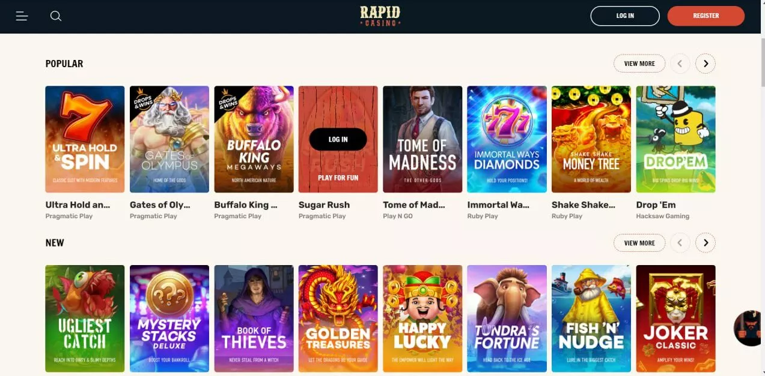View more New games

pos(639,243)
